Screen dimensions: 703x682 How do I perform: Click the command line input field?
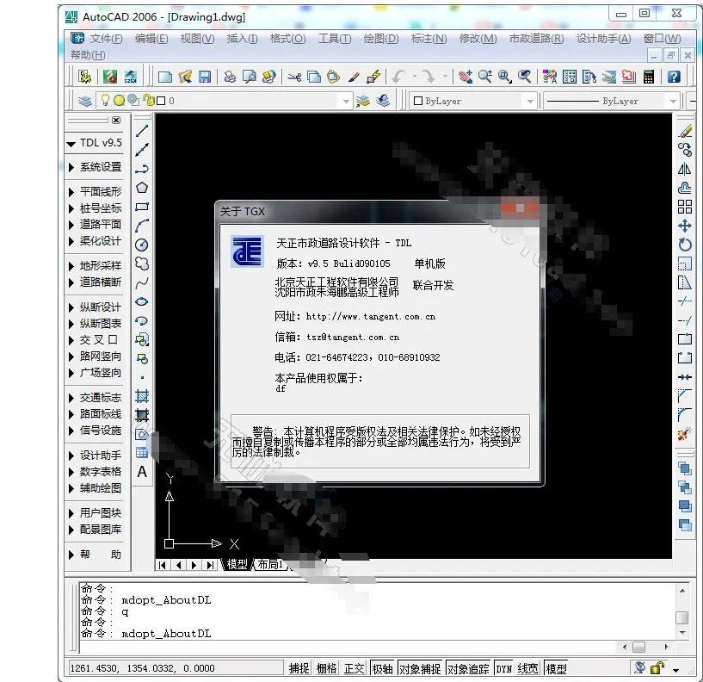[x=349, y=647]
